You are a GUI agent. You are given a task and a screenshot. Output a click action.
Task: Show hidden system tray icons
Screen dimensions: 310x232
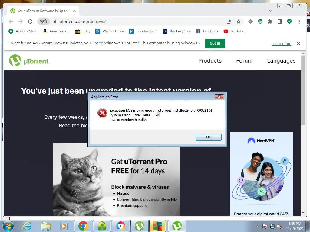point(257,226)
